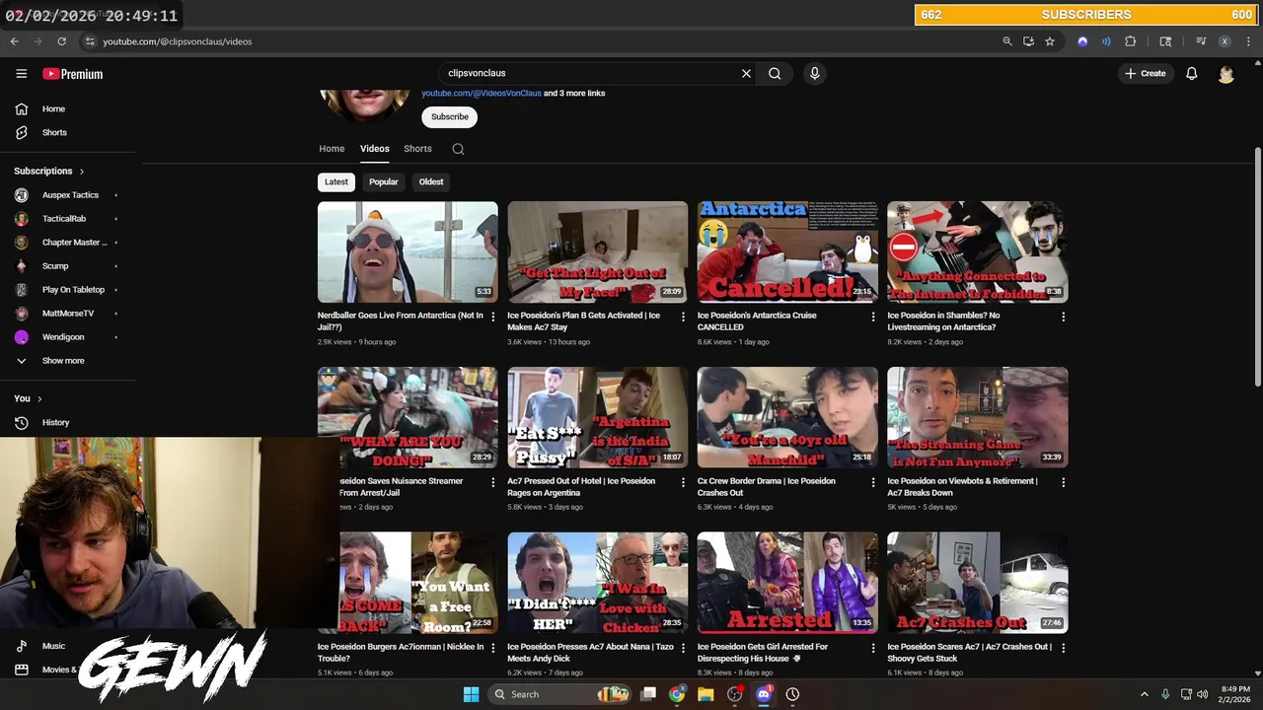Image resolution: width=1263 pixels, height=710 pixels.
Task: Select the channel Videos tab
Action: (x=374, y=149)
